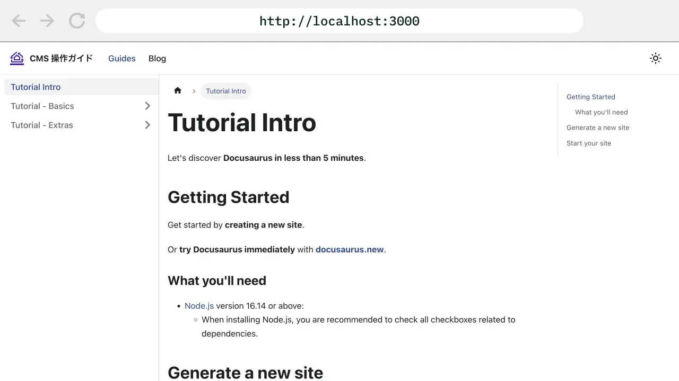This screenshot has height=381, width=679.
Task: Expand the Tutorial - Basics chevron
Action: (147, 106)
